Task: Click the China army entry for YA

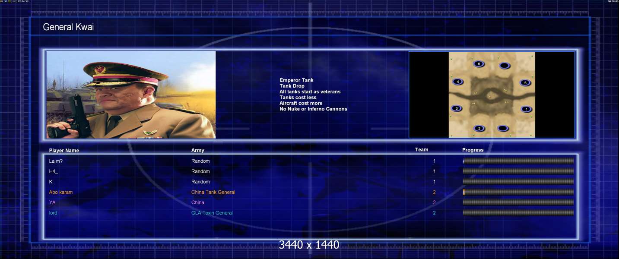Action: point(198,202)
